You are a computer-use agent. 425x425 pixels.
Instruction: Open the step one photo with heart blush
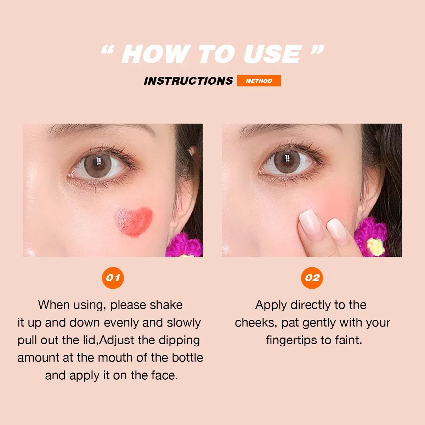pos(113,190)
